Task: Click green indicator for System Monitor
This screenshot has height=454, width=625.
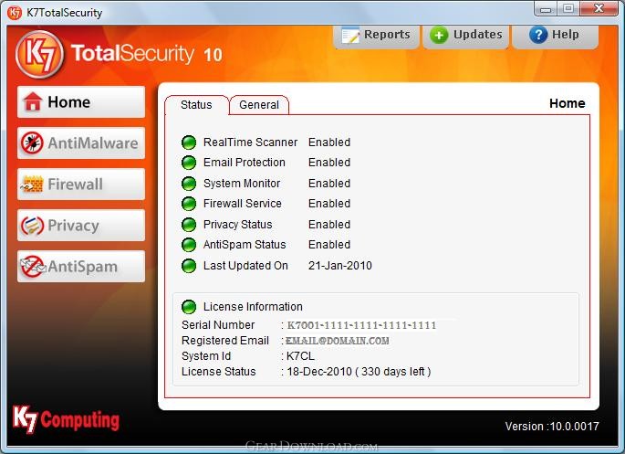Action: pos(189,184)
